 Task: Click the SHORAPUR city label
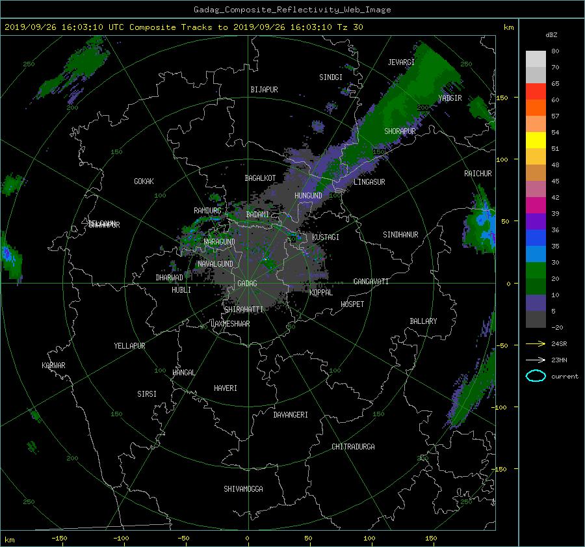pyautogui.click(x=400, y=131)
